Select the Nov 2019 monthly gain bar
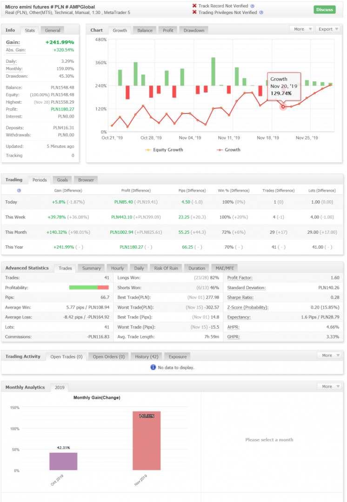This screenshot has width=347, height=502. 147,440
